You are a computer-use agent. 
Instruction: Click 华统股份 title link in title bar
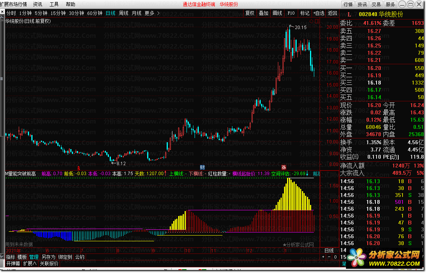(229, 4)
